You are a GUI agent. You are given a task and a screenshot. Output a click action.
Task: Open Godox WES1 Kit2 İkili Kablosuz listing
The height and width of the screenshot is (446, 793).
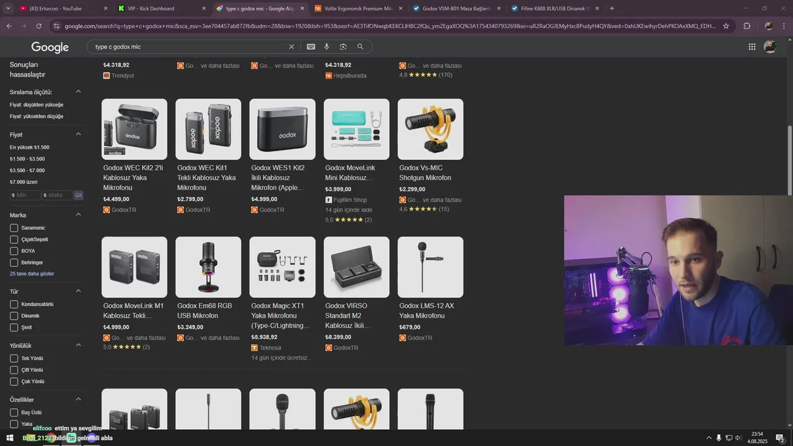tap(283, 156)
